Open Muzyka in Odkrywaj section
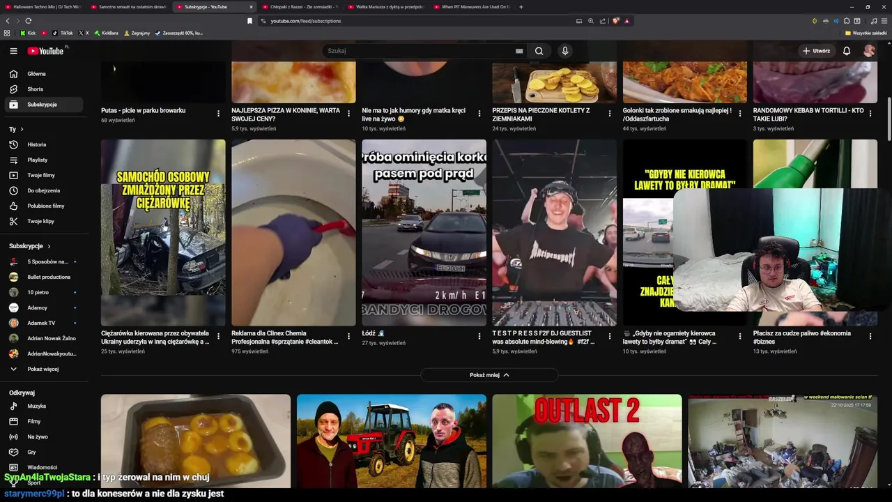The width and height of the screenshot is (892, 502). pyautogui.click(x=45, y=406)
